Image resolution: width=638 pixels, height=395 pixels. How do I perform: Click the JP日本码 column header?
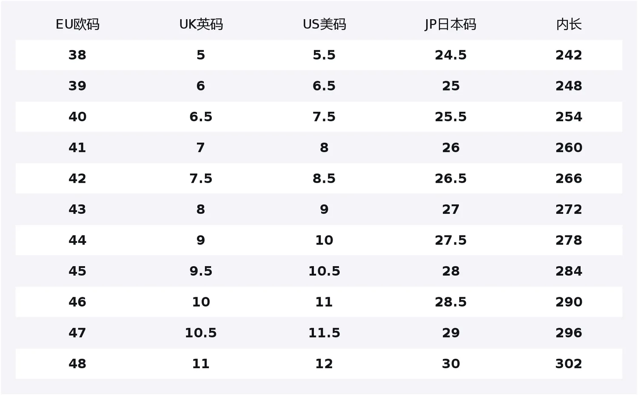click(450, 24)
